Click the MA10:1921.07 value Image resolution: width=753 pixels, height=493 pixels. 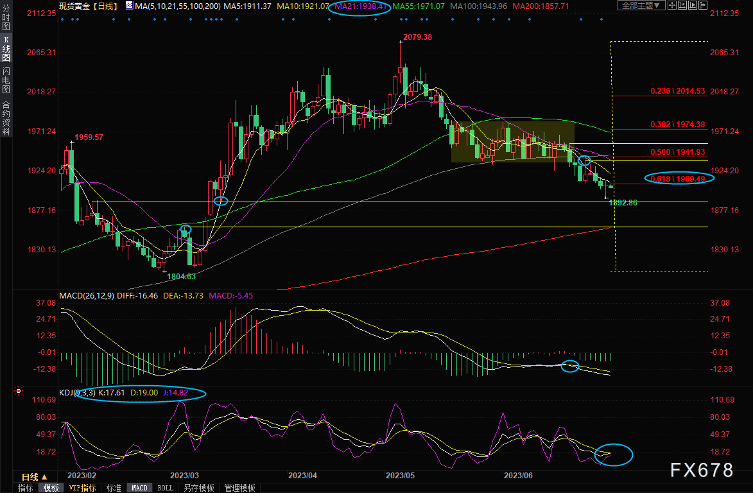(303, 6)
